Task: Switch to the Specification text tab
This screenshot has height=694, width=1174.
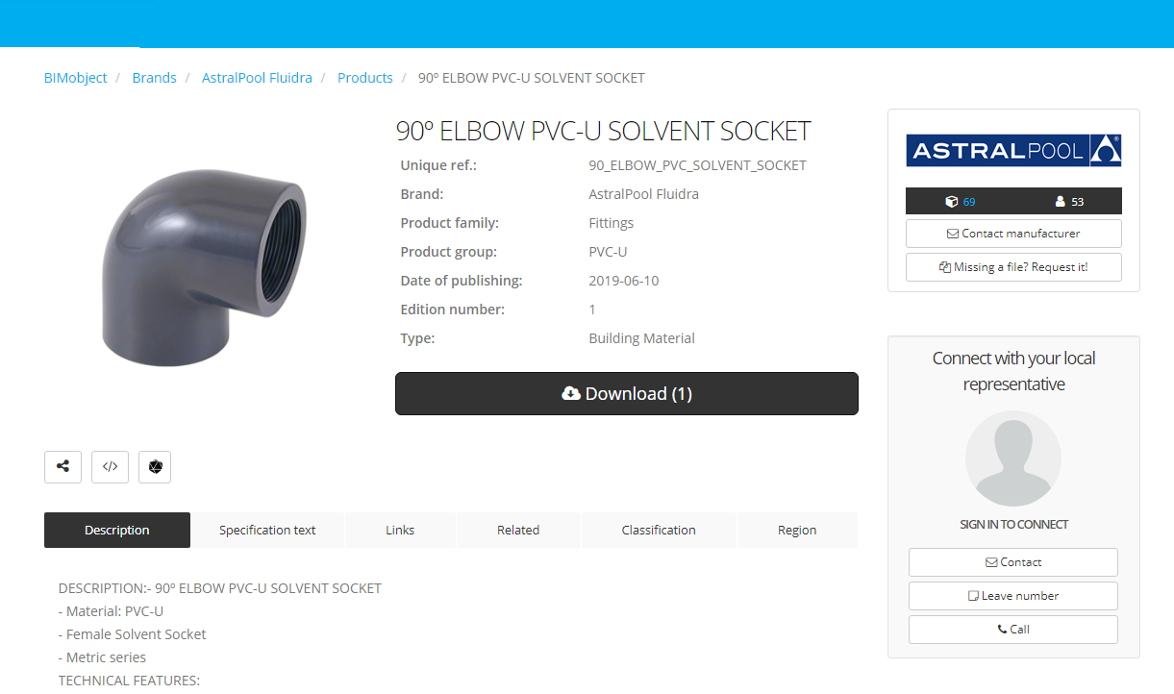Action: point(267,530)
